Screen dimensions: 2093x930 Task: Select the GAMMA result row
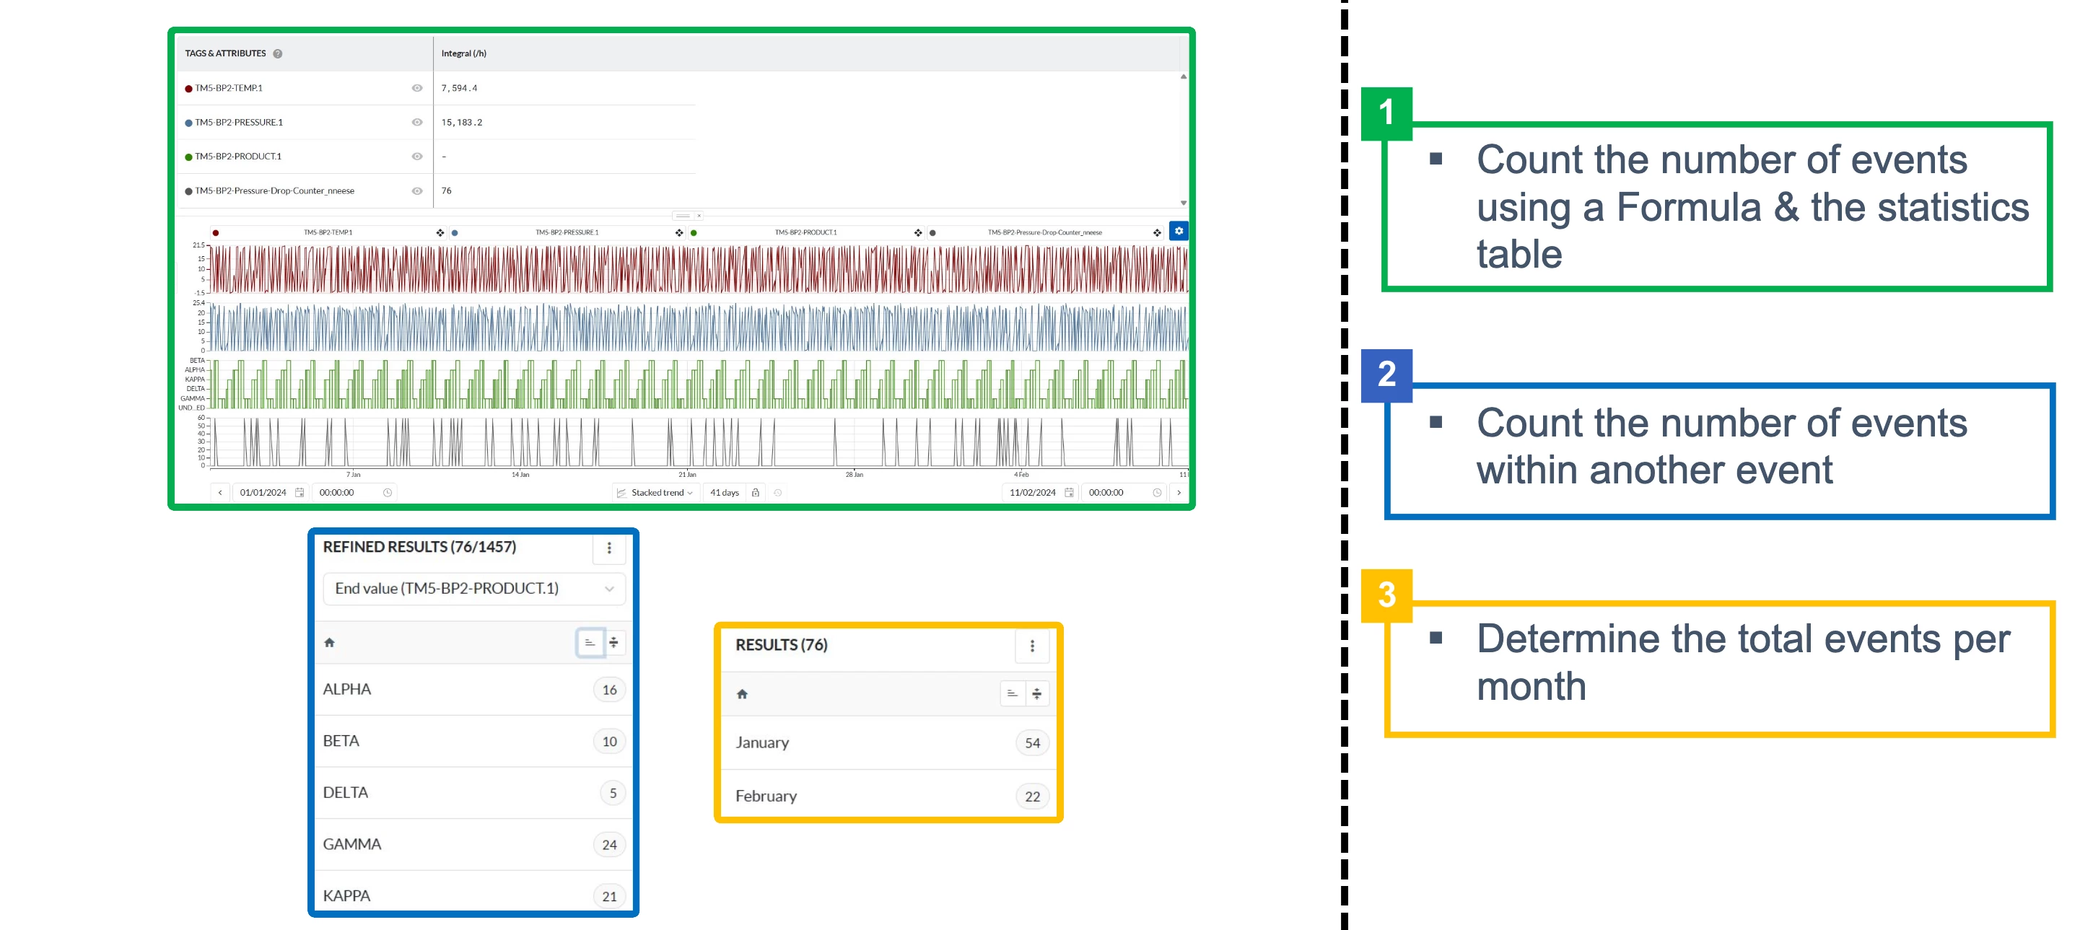click(x=473, y=844)
